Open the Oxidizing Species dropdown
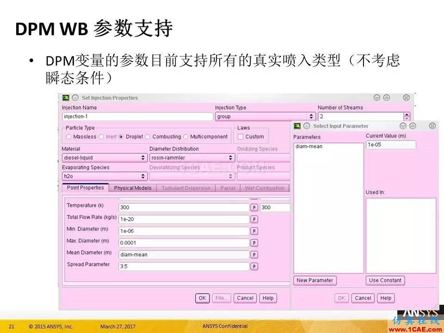This screenshot has height=333, width=444. click(264, 158)
